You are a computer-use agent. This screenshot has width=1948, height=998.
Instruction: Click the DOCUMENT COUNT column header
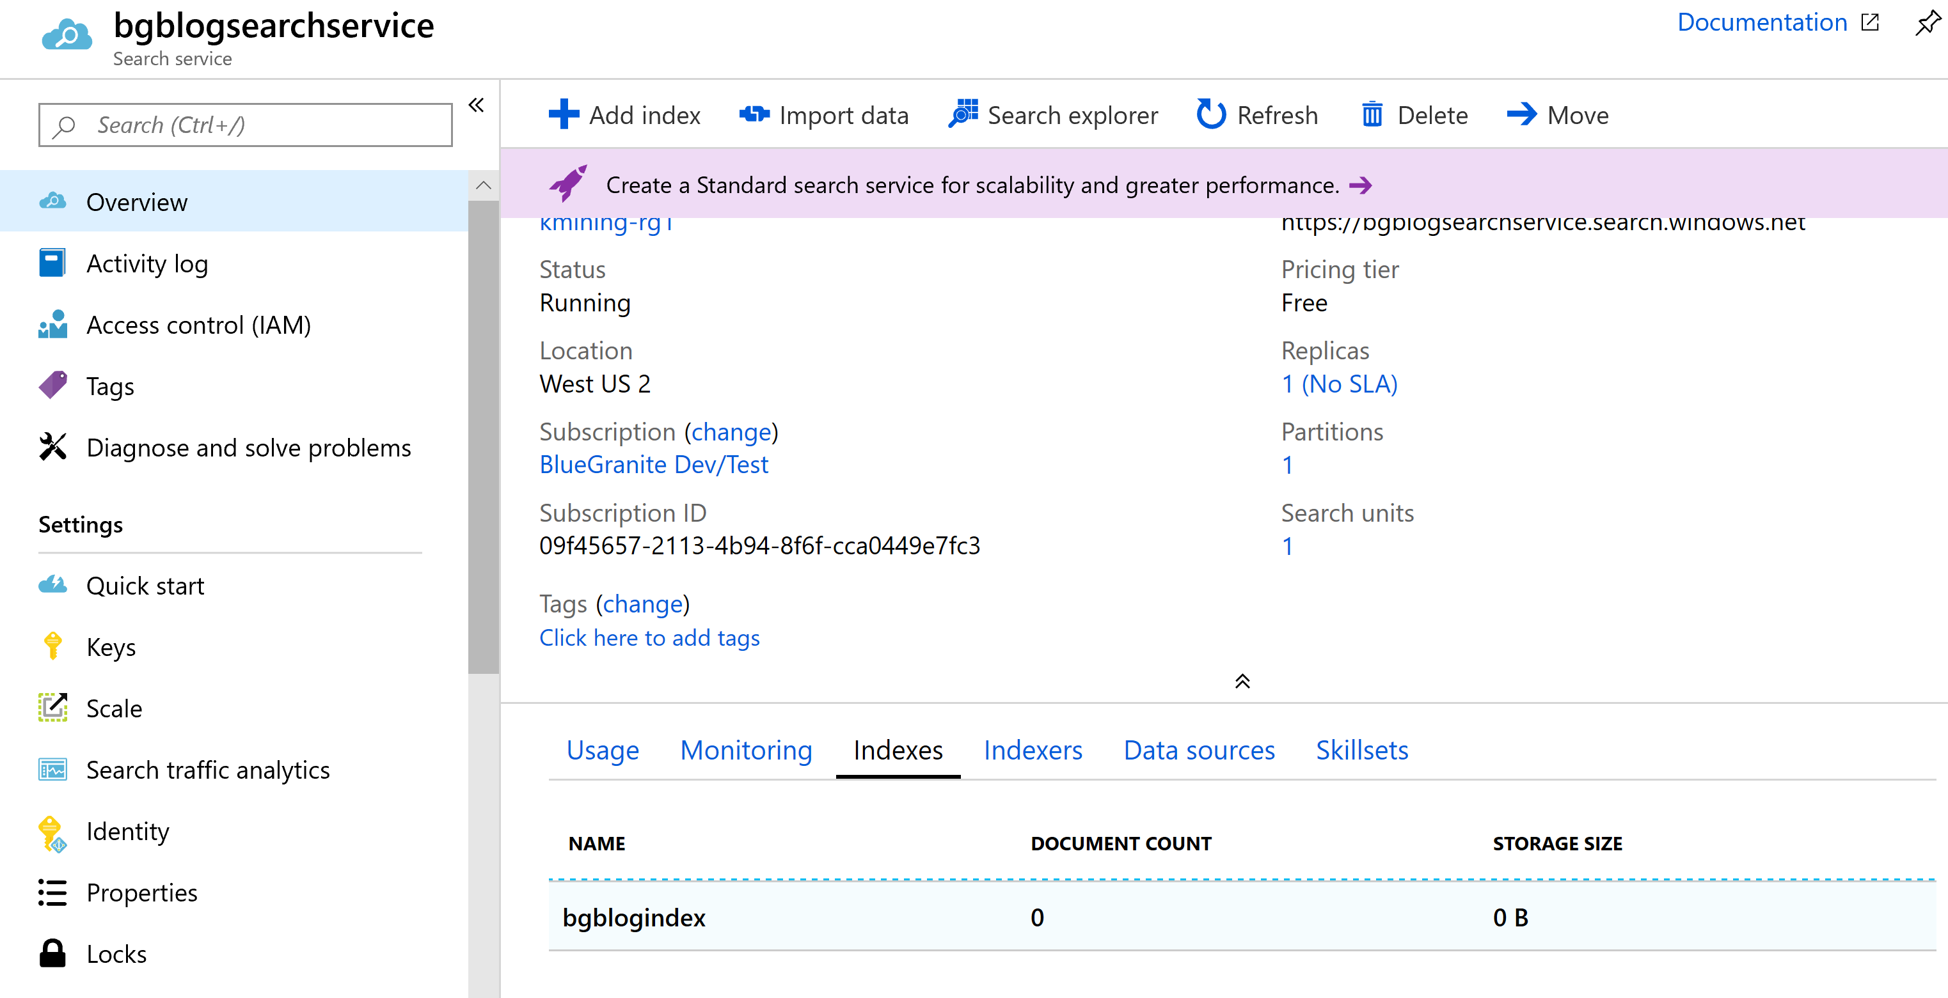tap(1121, 843)
